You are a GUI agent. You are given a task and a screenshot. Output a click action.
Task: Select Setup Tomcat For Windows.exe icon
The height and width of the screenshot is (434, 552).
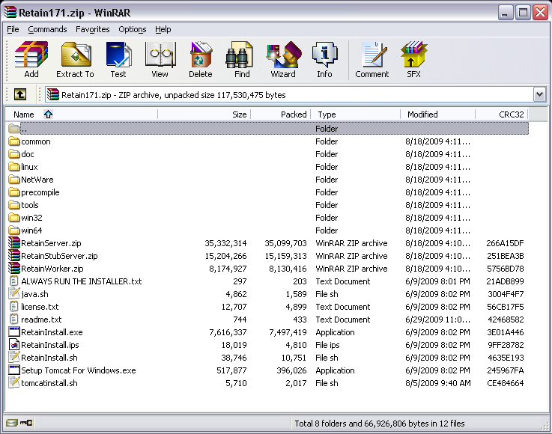[x=14, y=370]
